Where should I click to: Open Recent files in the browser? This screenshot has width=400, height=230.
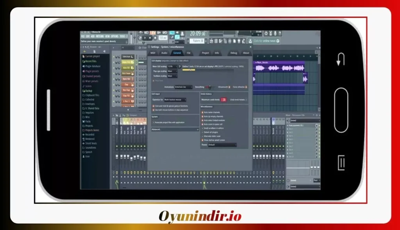click(89, 61)
